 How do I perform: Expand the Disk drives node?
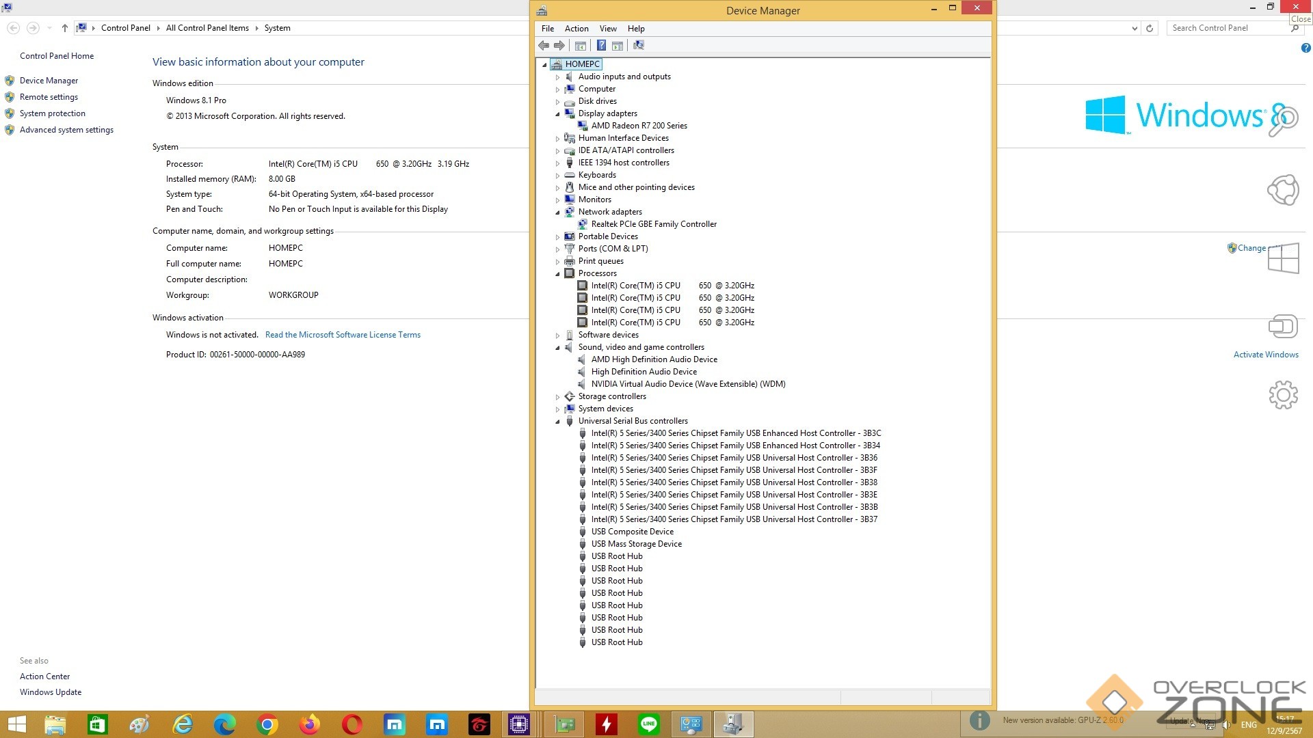coord(557,102)
